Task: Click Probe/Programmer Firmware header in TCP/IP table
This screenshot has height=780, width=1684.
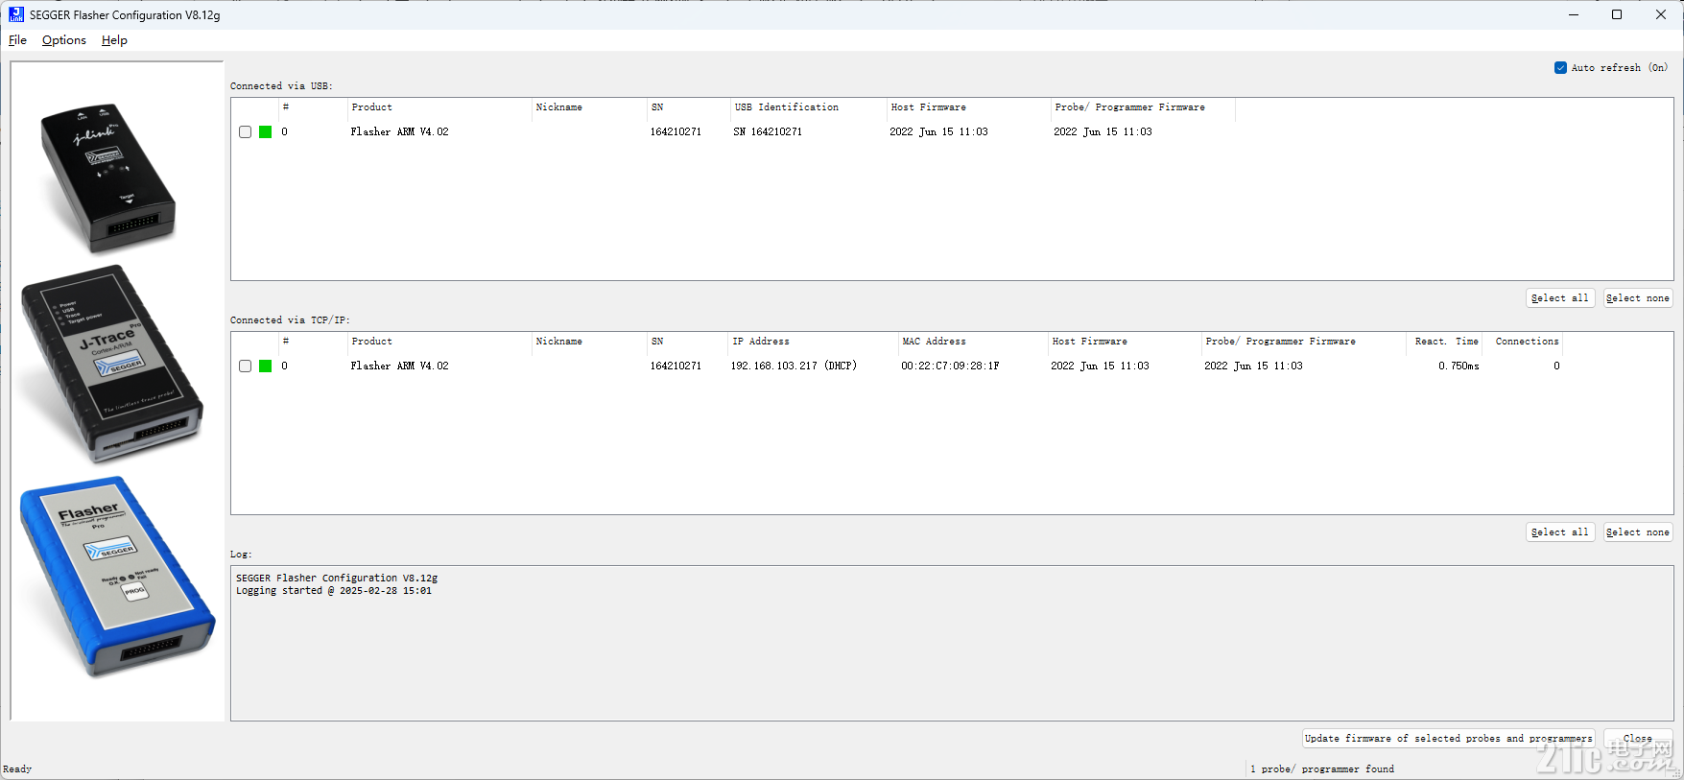Action: click(x=1304, y=342)
